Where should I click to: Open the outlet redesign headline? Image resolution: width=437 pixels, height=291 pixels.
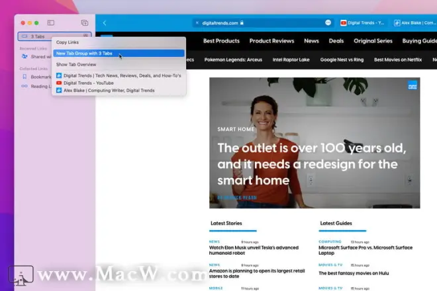point(312,164)
